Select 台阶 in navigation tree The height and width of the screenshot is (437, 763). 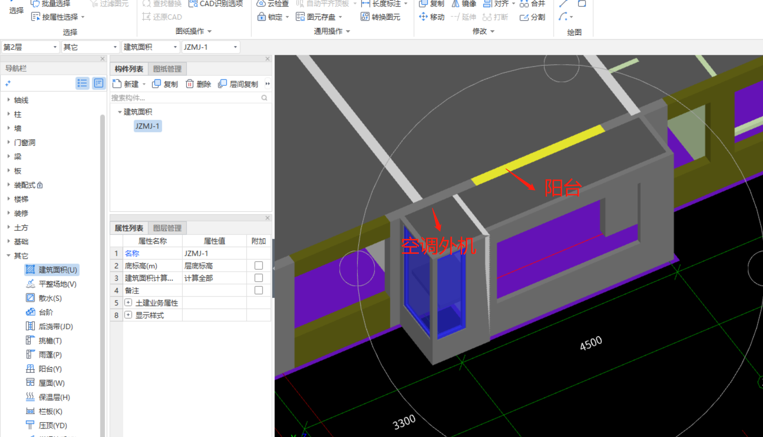[39, 312]
